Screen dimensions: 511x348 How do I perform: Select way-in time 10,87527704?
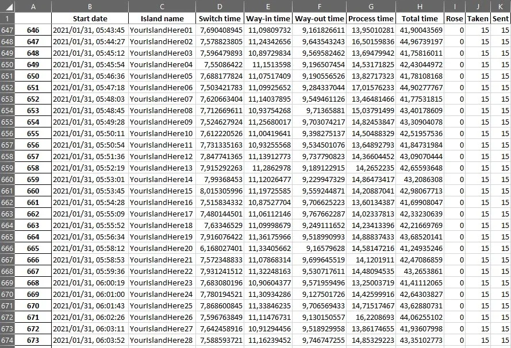268,203
